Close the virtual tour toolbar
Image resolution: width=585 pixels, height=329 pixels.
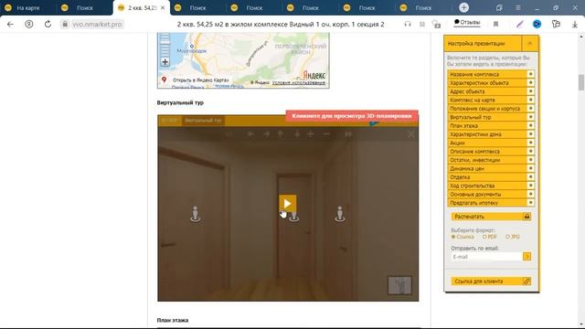pyautogui.click(x=410, y=134)
